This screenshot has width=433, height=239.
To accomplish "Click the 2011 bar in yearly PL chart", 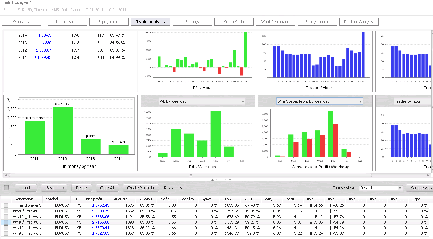I will click(35, 137).
